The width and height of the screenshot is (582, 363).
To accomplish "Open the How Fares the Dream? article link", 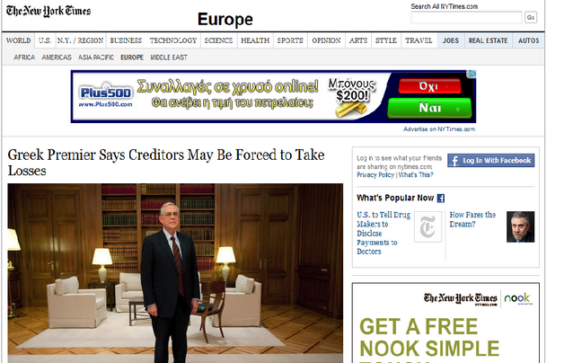I will 472,219.
